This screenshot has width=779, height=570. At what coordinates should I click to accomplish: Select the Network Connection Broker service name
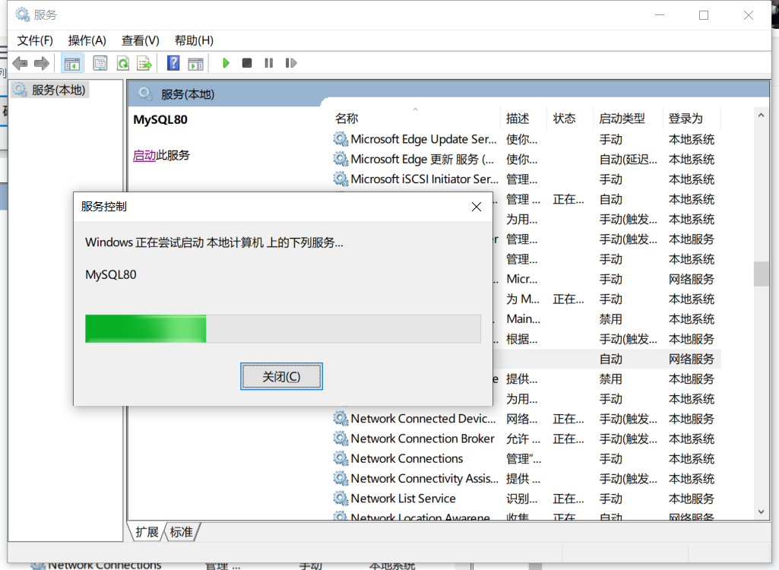click(423, 439)
